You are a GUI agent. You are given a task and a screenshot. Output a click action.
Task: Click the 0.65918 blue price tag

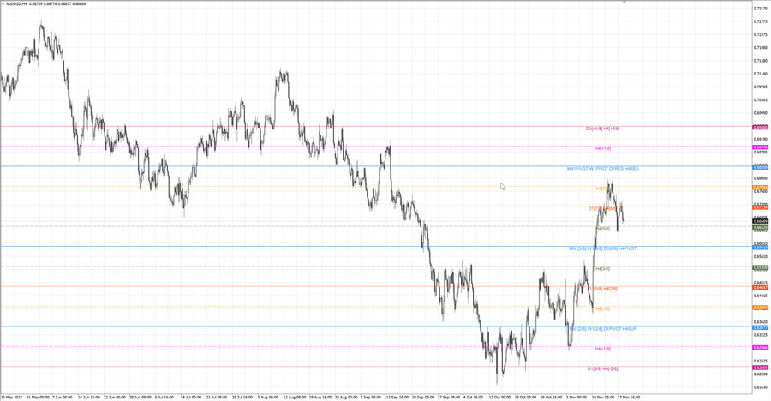(x=760, y=248)
